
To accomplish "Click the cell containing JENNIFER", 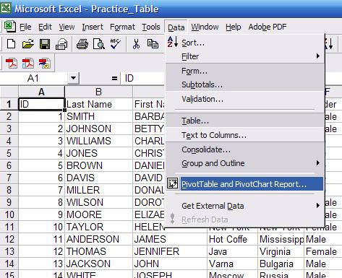I will point(170,251).
